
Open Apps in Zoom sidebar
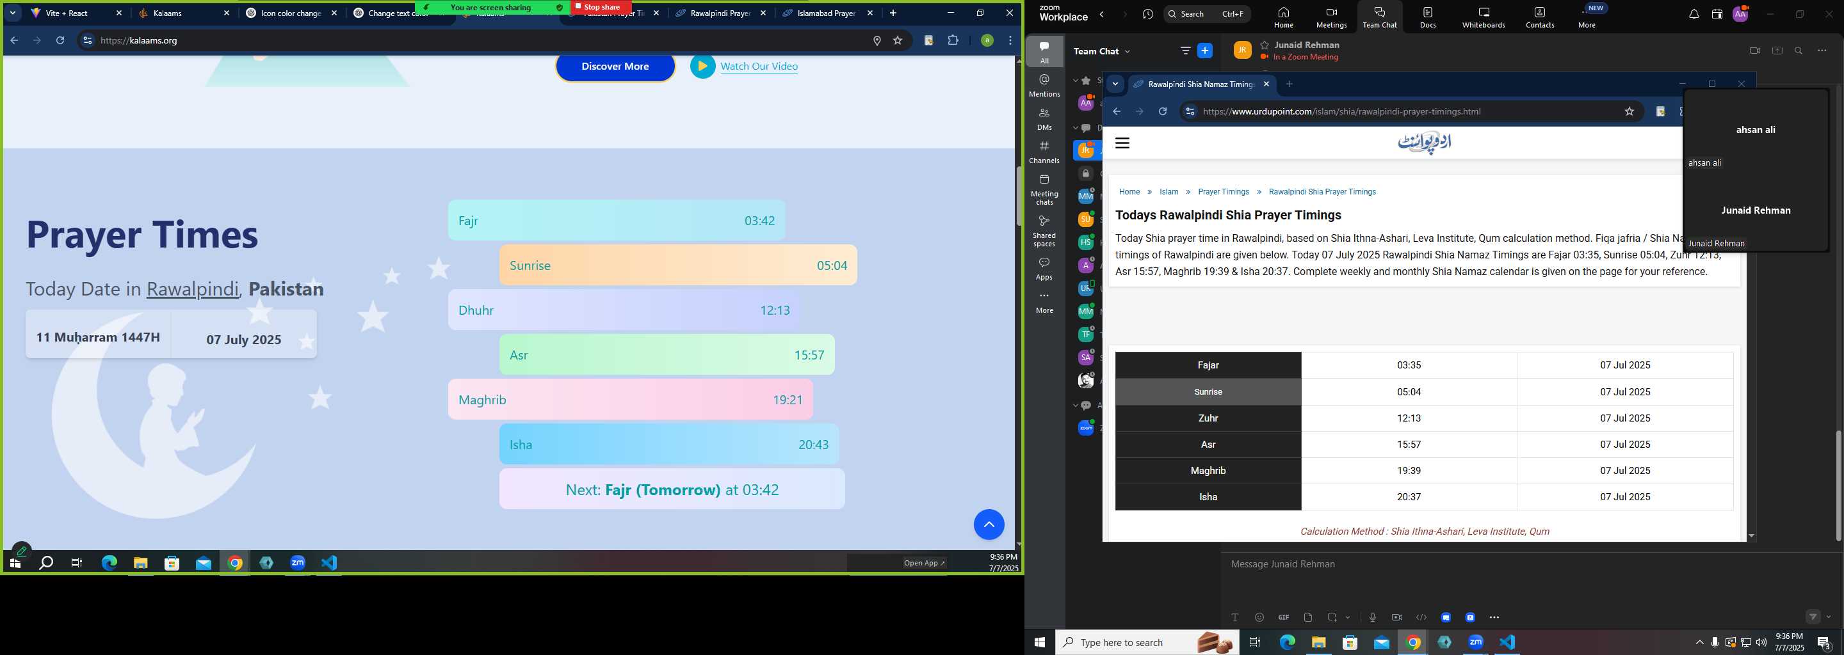coord(1044,269)
